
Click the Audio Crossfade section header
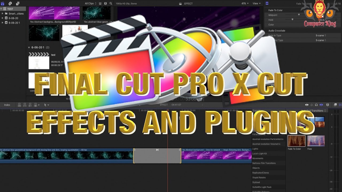click(277, 31)
